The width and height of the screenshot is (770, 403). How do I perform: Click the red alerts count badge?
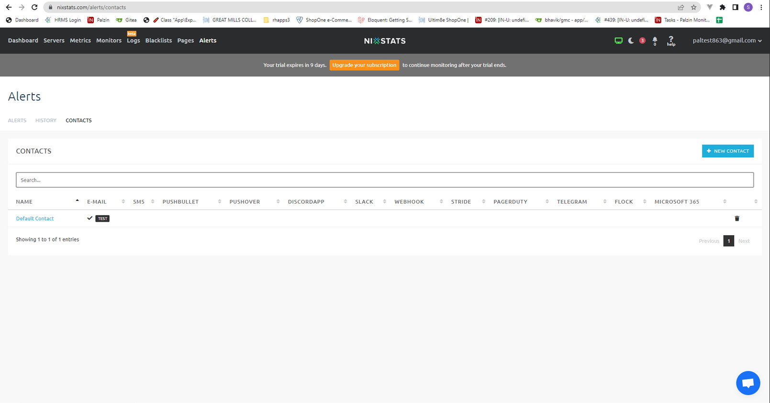642,41
